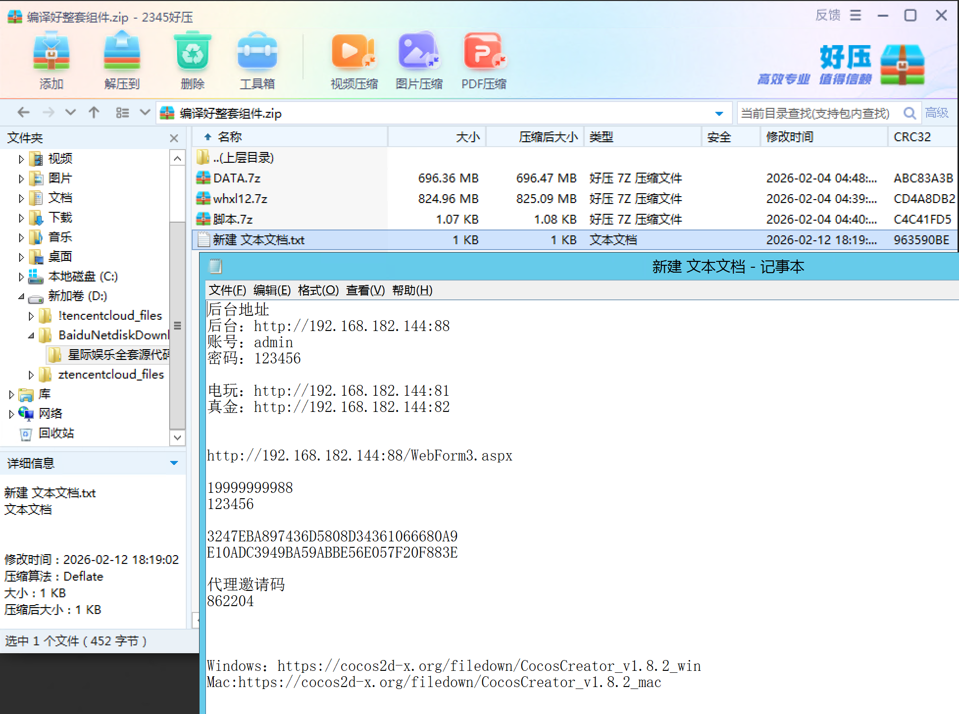The height and width of the screenshot is (714, 959).
Task: Open Notepad's 帮助(H) menu
Action: [412, 290]
